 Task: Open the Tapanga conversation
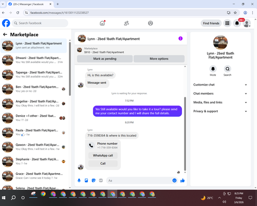[34, 74]
